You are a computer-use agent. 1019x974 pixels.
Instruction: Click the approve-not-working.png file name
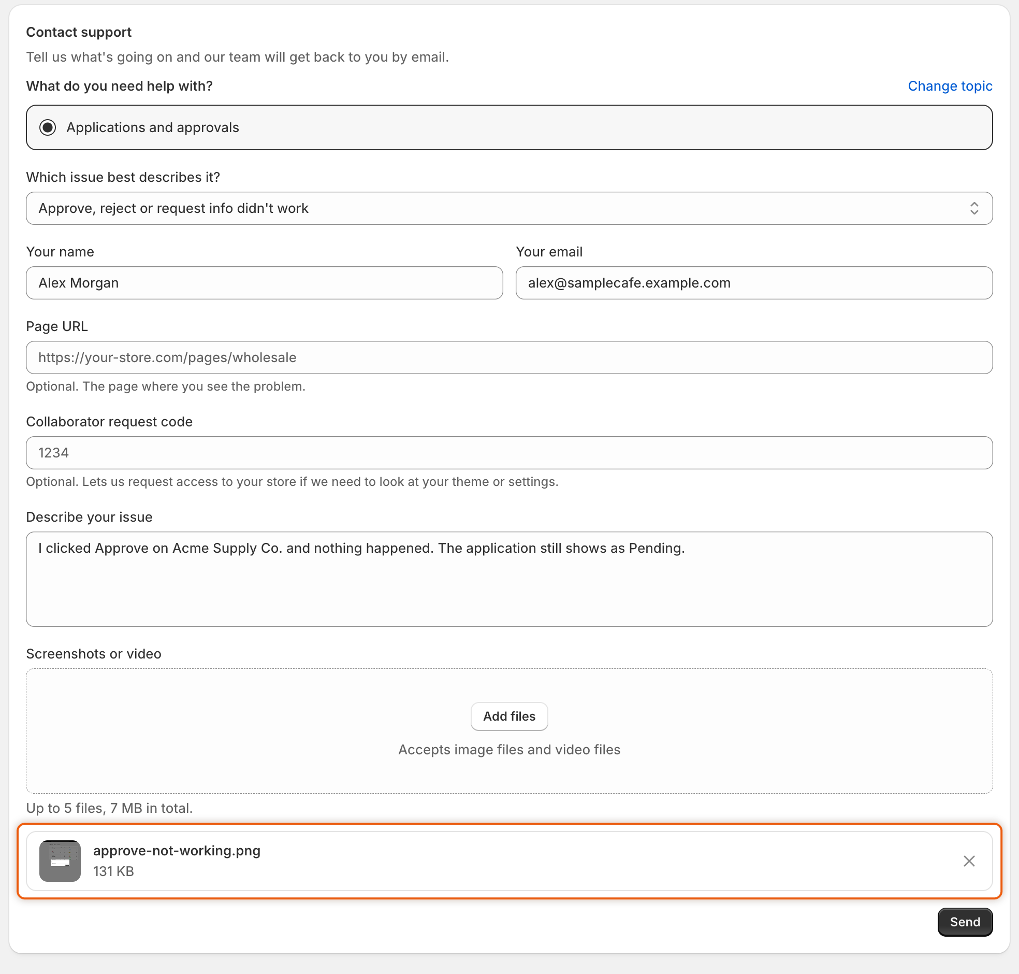(x=177, y=850)
